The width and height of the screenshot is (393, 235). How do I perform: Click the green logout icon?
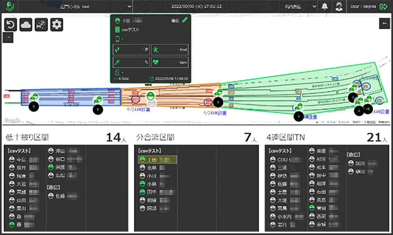click(x=383, y=7)
